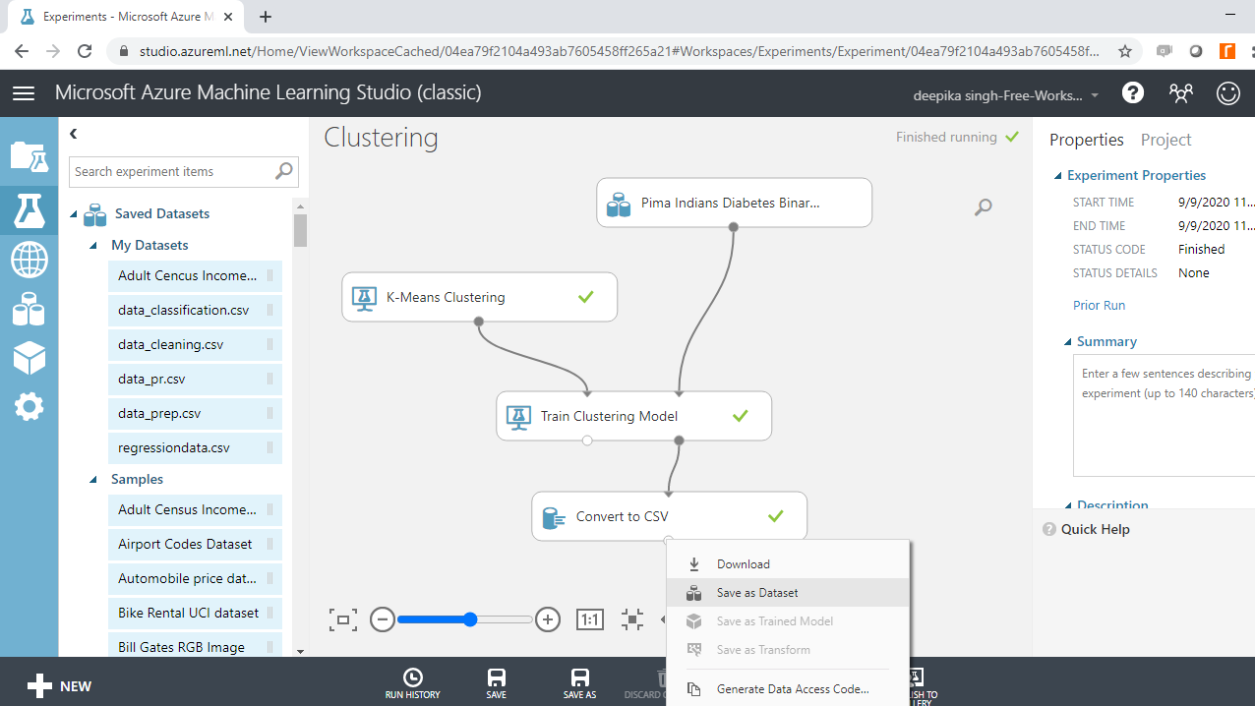Image resolution: width=1255 pixels, height=706 pixels.
Task: Click Train Clustering Model left output port
Action: click(x=587, y=441)
